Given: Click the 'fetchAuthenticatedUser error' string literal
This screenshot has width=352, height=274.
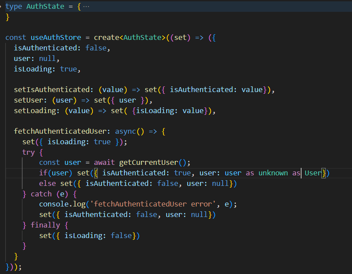Looking at the screenshot, I should pos(153,204).
